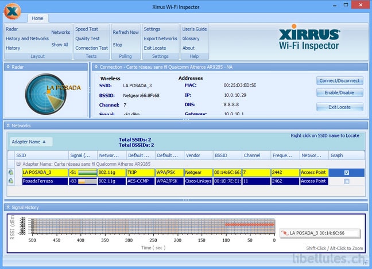Select History layout option
The width and height of the screenshot is (372, 269).
click(13, 48)
